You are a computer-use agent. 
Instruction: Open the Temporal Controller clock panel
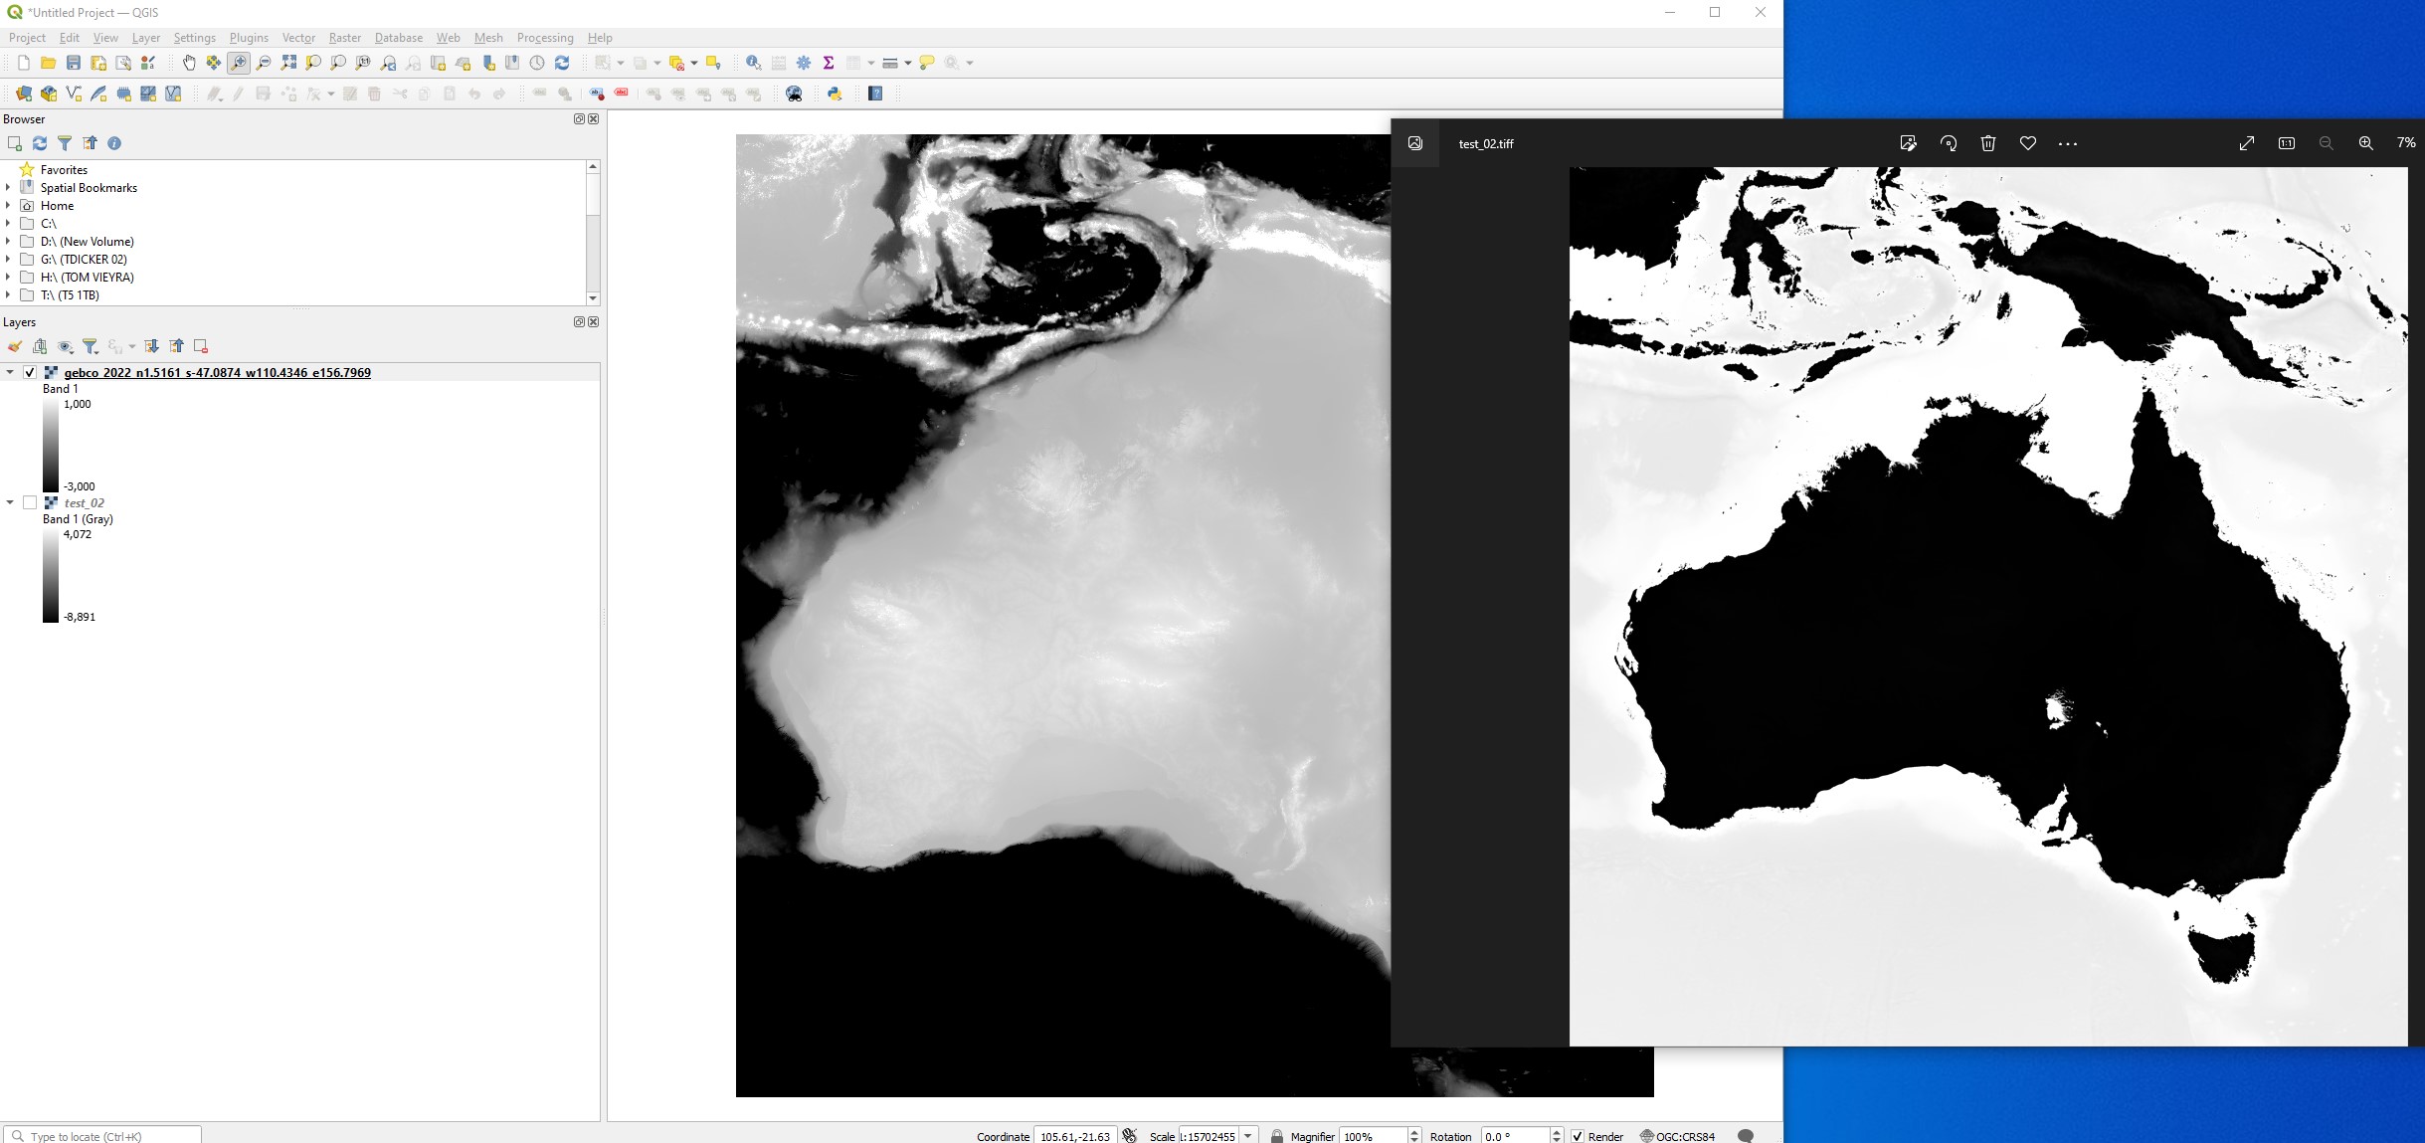537,63
